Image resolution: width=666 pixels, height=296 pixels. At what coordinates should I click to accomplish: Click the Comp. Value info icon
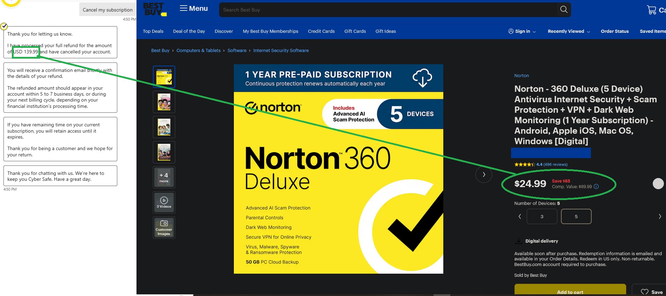pyautogui.click(x=596, y=186)
